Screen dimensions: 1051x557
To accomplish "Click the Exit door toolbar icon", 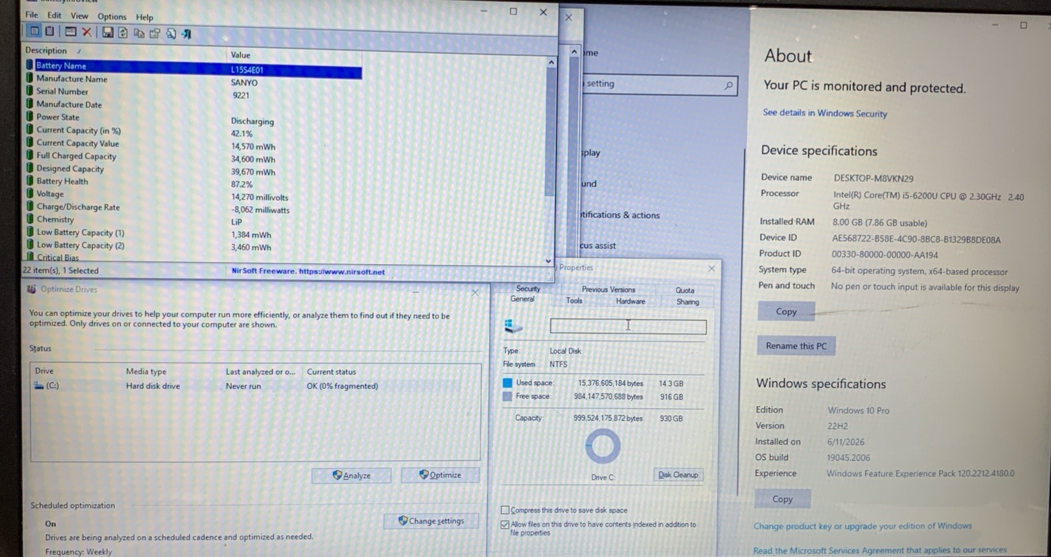I will [x=187, y=34].
